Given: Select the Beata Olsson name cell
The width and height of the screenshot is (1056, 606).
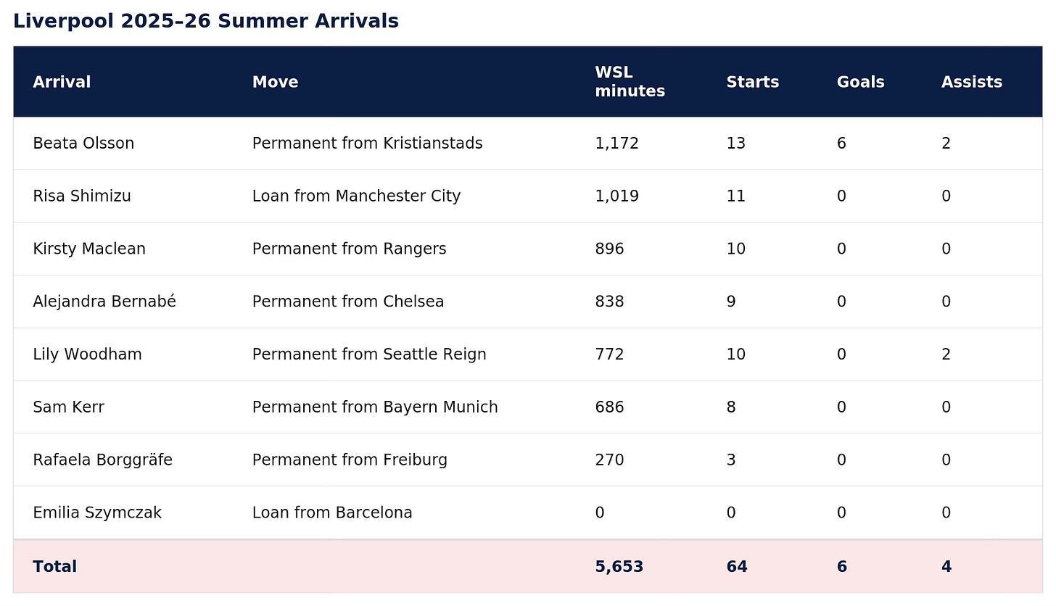Looking at the screenshot, I should [x=83, y=144].
